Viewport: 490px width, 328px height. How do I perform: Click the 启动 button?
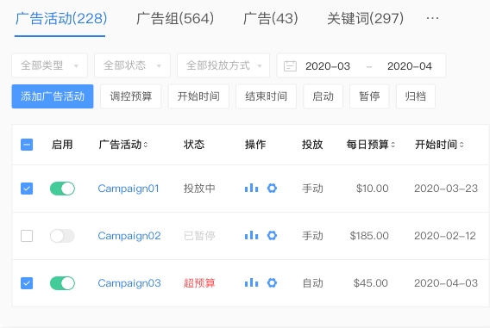pos(324,96)
